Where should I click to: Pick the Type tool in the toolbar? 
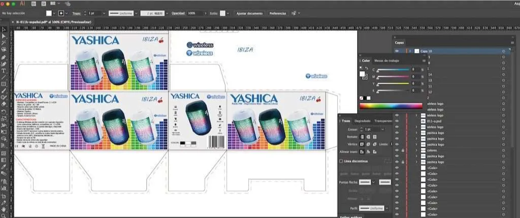[x=4, y=70]
